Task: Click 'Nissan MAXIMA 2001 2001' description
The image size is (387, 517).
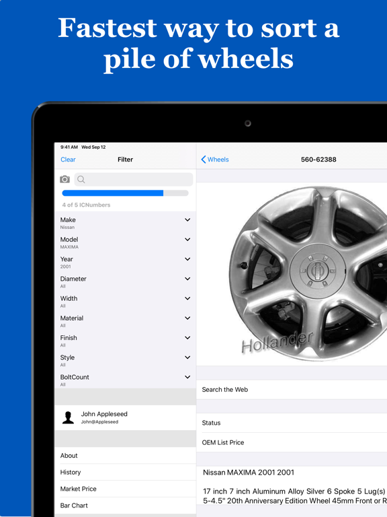Action: pos(249,473)
